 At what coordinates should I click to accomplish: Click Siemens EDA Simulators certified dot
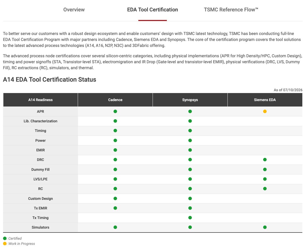(x=265, y=227)
